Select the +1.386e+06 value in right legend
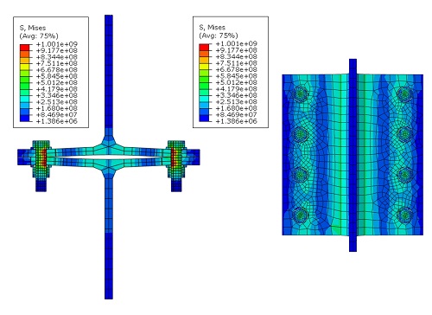 (x=236, y=121)
